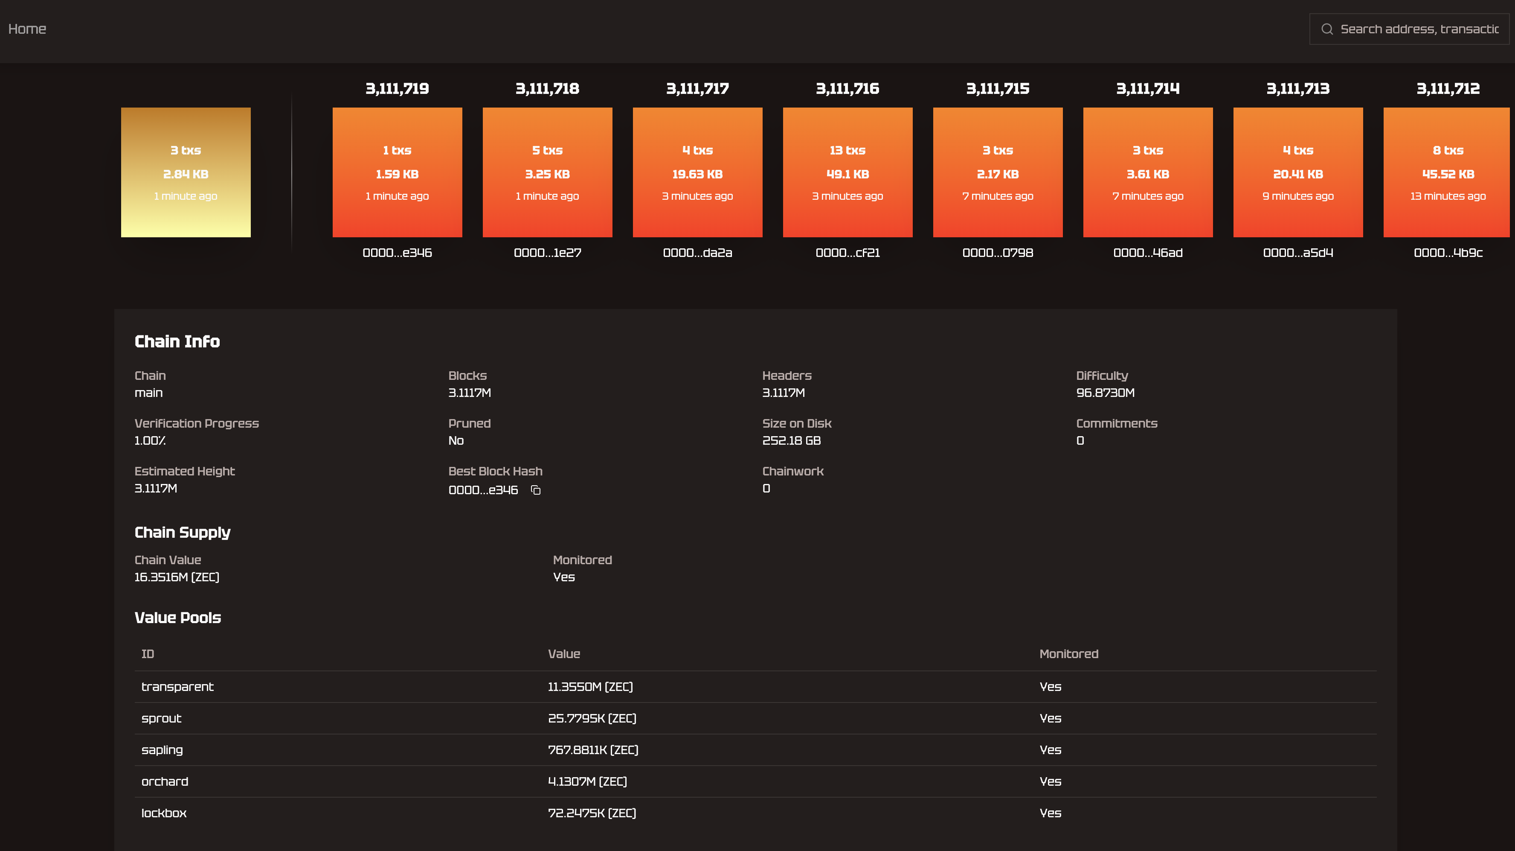Image resolution: width=1515 pixels, height=851 pixels.
Task: Select block 3,111,717 tile with 19.63 KB
Action: click(697, 172)
